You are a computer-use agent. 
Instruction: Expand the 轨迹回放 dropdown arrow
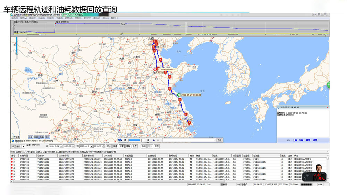[x=23, y=147]
